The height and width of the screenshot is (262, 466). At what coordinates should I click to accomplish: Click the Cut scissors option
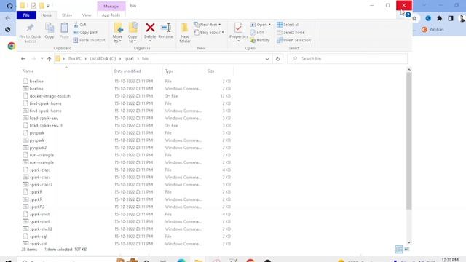(79, 25)
